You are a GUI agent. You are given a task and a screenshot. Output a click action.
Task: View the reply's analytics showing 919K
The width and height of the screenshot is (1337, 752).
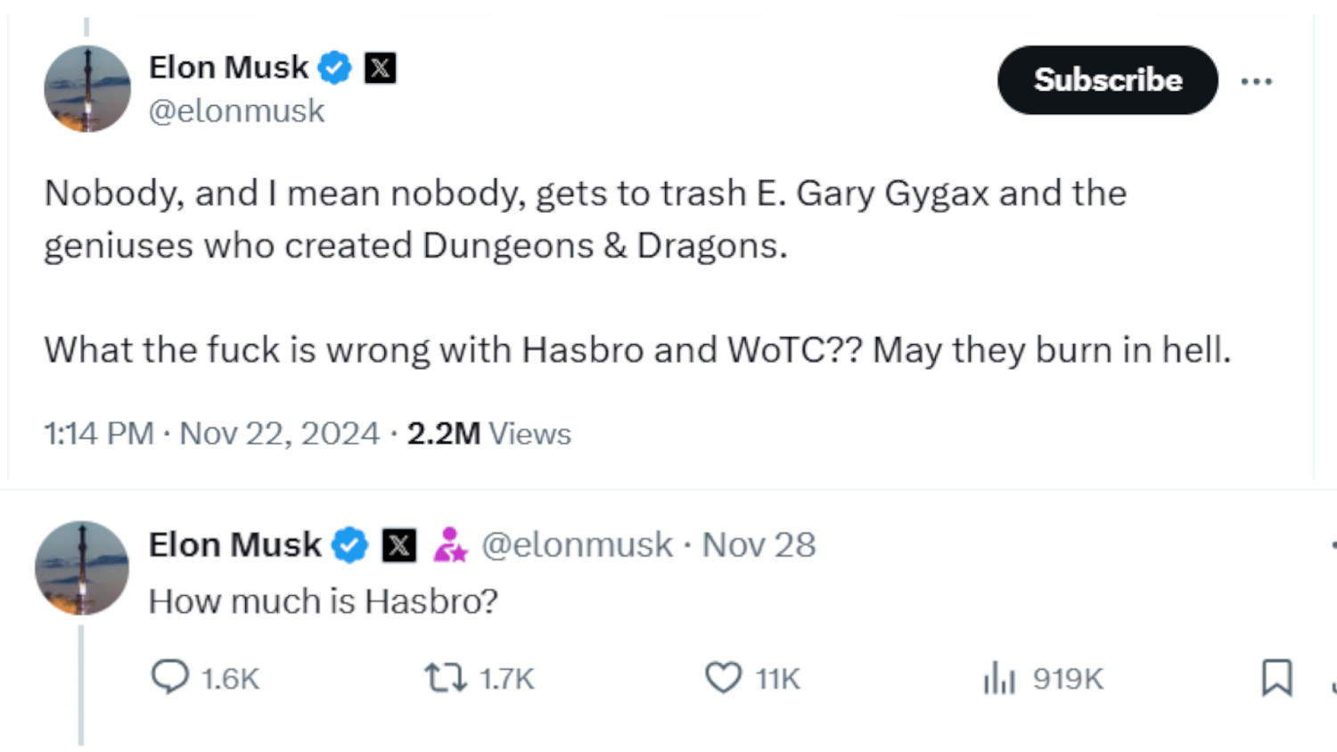click(999, 677)
